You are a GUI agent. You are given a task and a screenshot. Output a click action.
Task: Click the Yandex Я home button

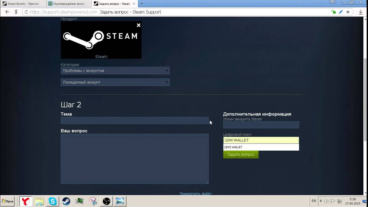tap(16, 12)
